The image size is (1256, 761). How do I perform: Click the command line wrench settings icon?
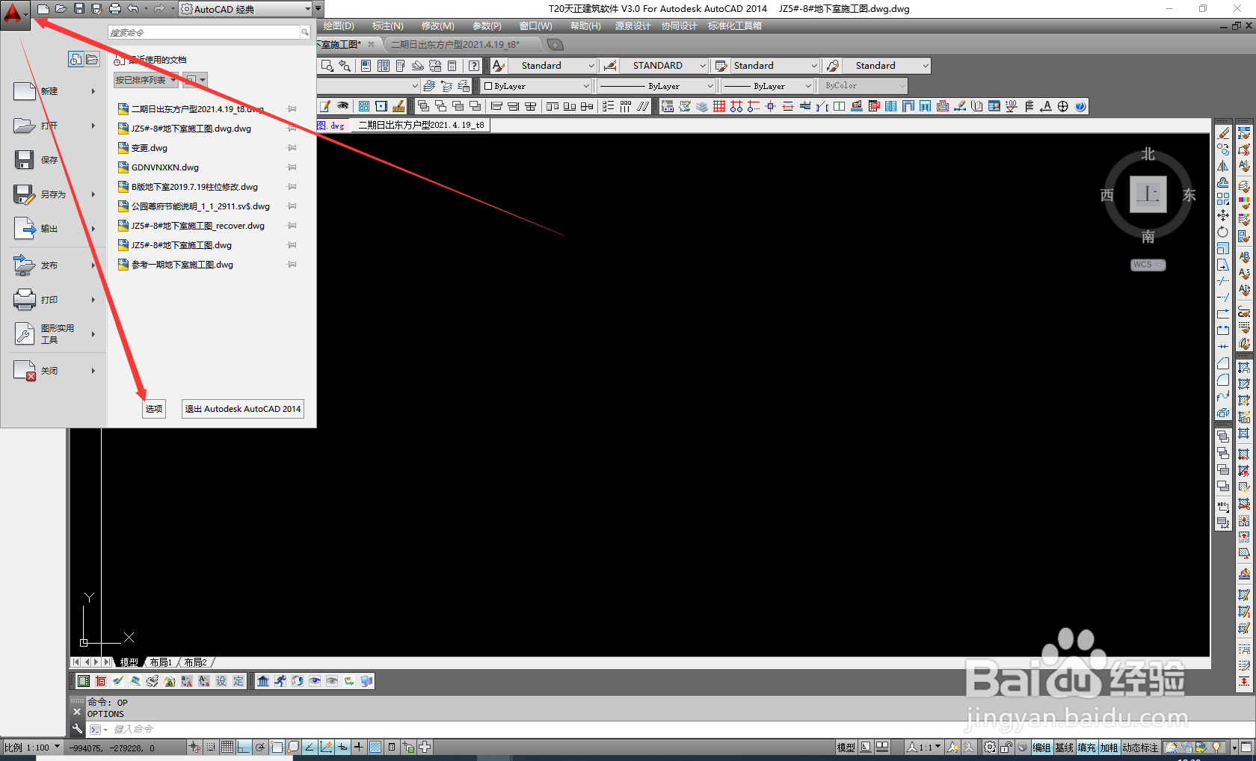coord(77,730)
